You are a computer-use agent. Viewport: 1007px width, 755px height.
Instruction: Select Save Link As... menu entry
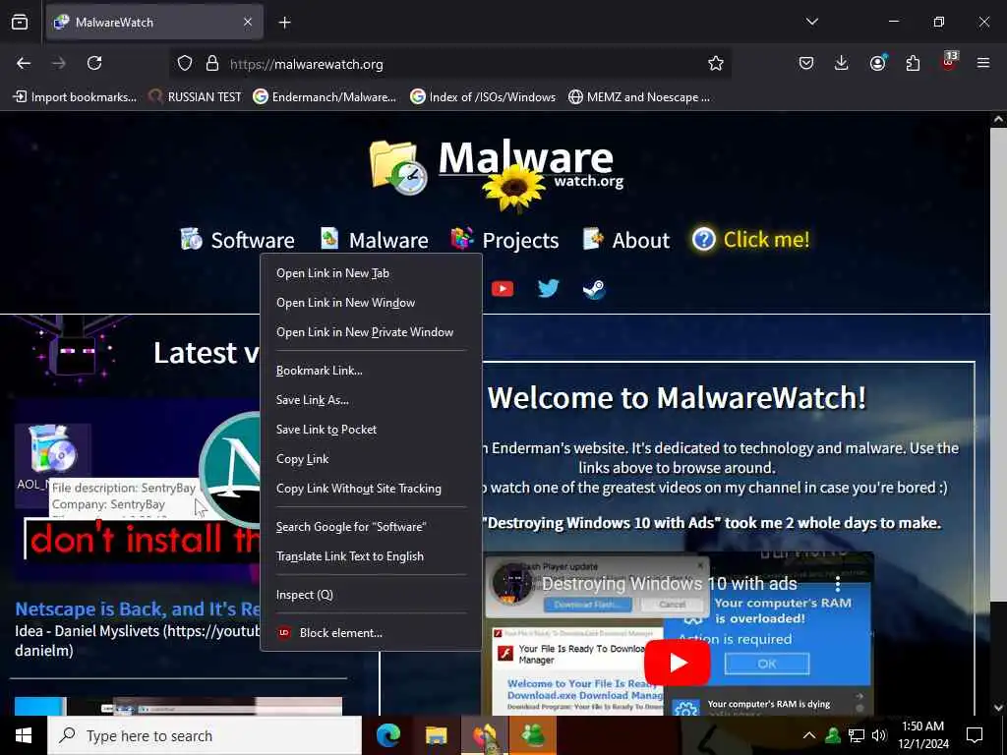[371, 400]
